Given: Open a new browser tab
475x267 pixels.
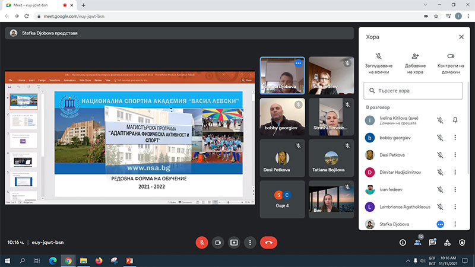Looking at the screenshot, I should 83,5.
